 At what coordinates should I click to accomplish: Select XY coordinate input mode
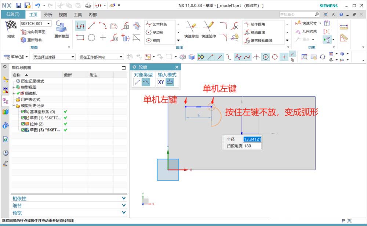point(161,82)
